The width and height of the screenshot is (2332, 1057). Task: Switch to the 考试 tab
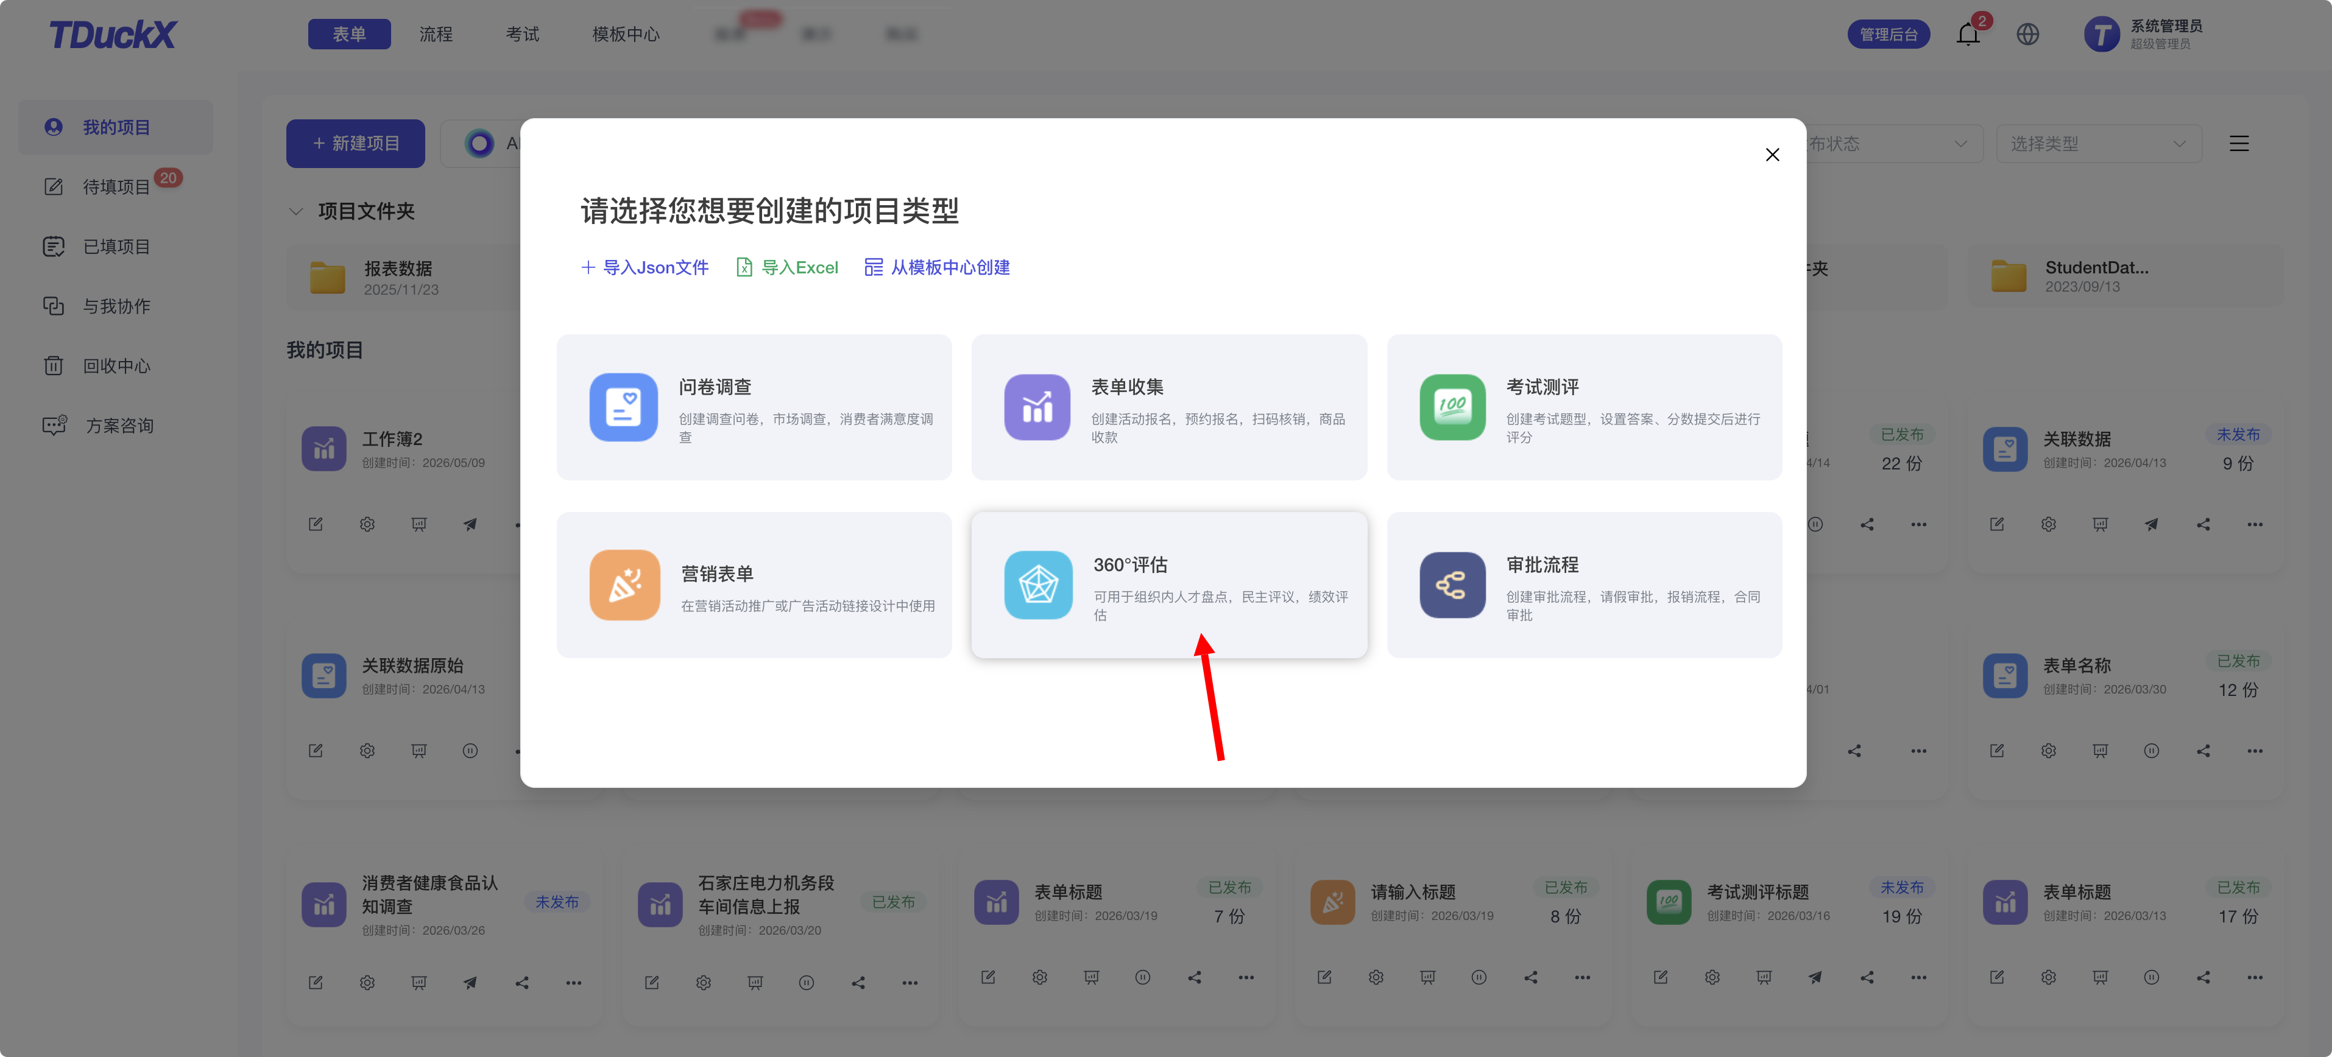click(x=522, y=34)
